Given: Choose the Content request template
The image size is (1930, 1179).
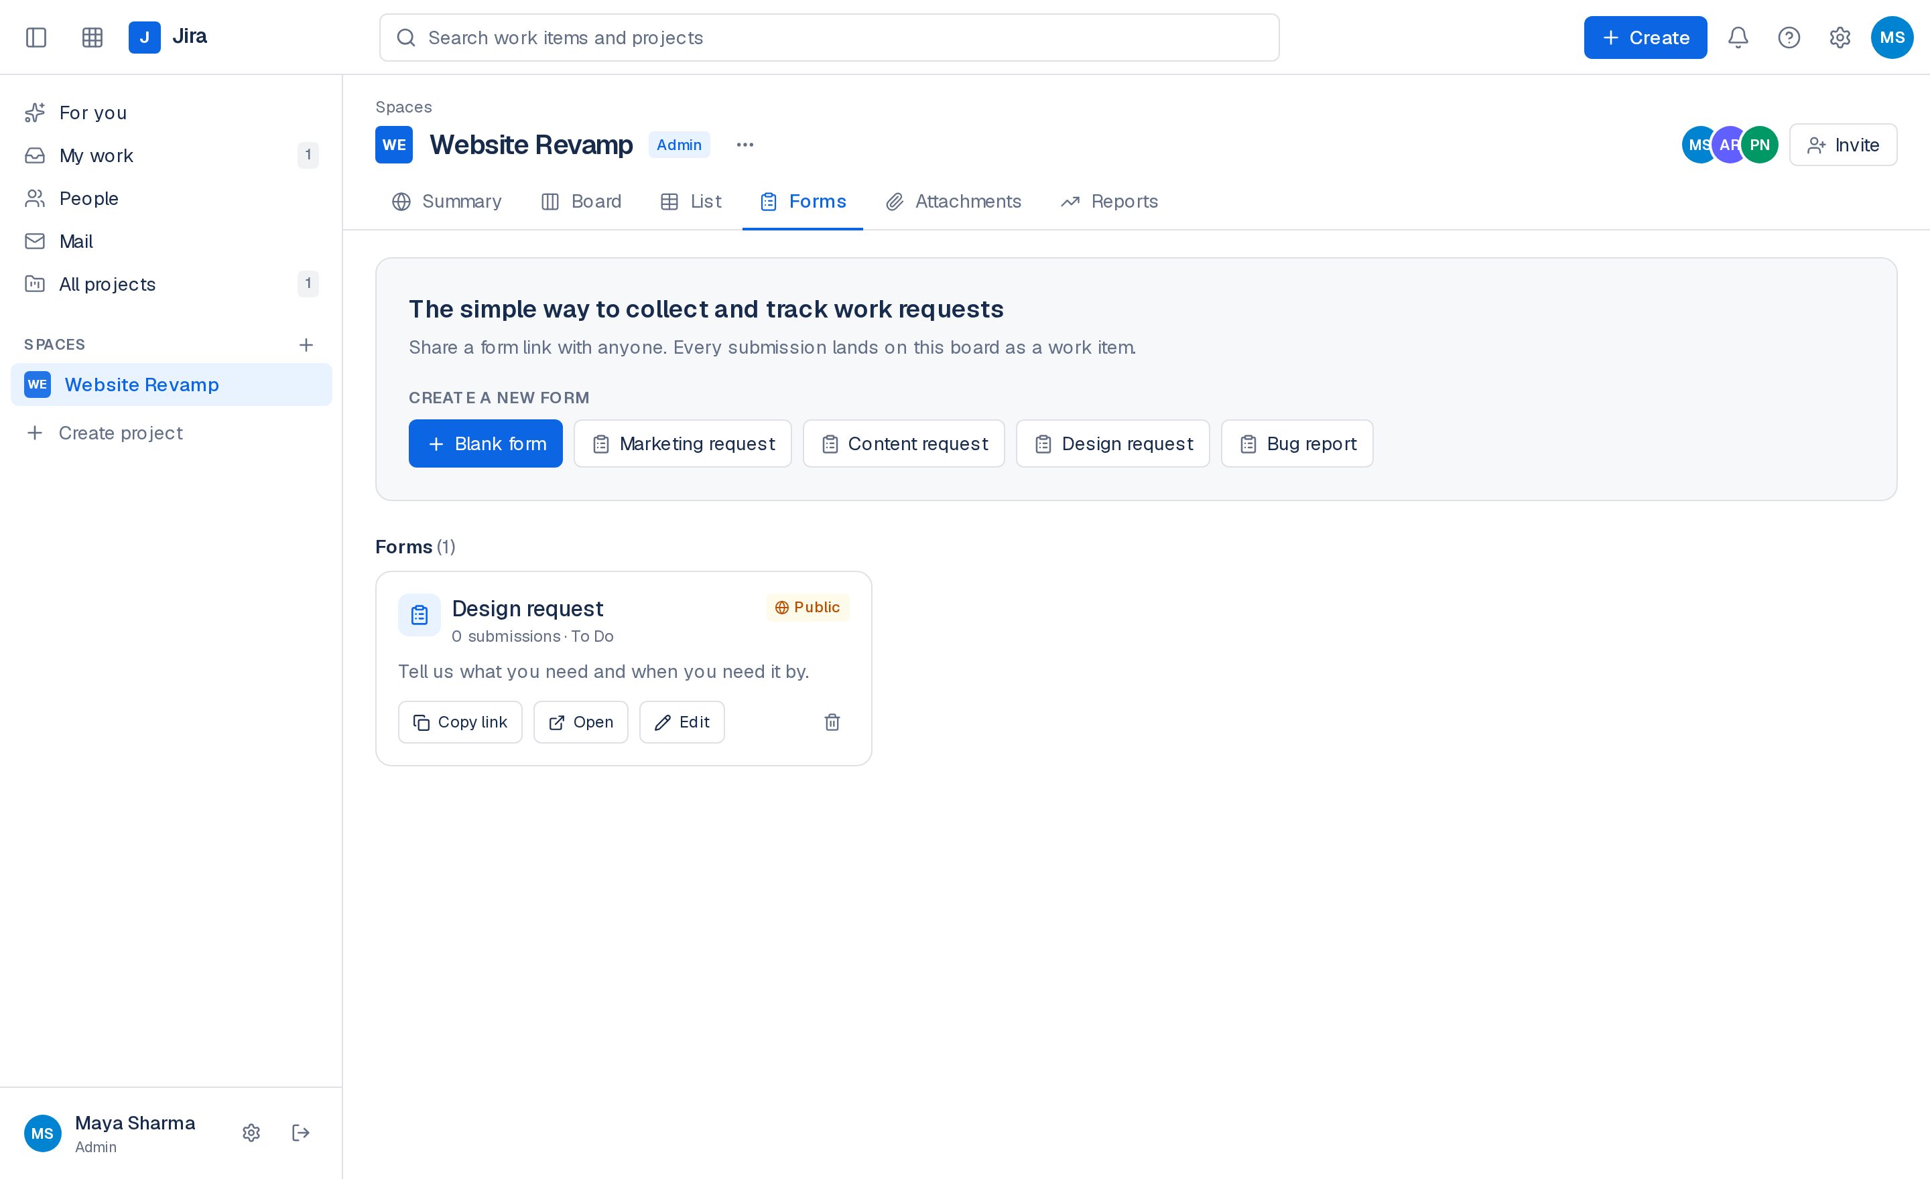Looking at the screenshot, I should tap(903, 444).
